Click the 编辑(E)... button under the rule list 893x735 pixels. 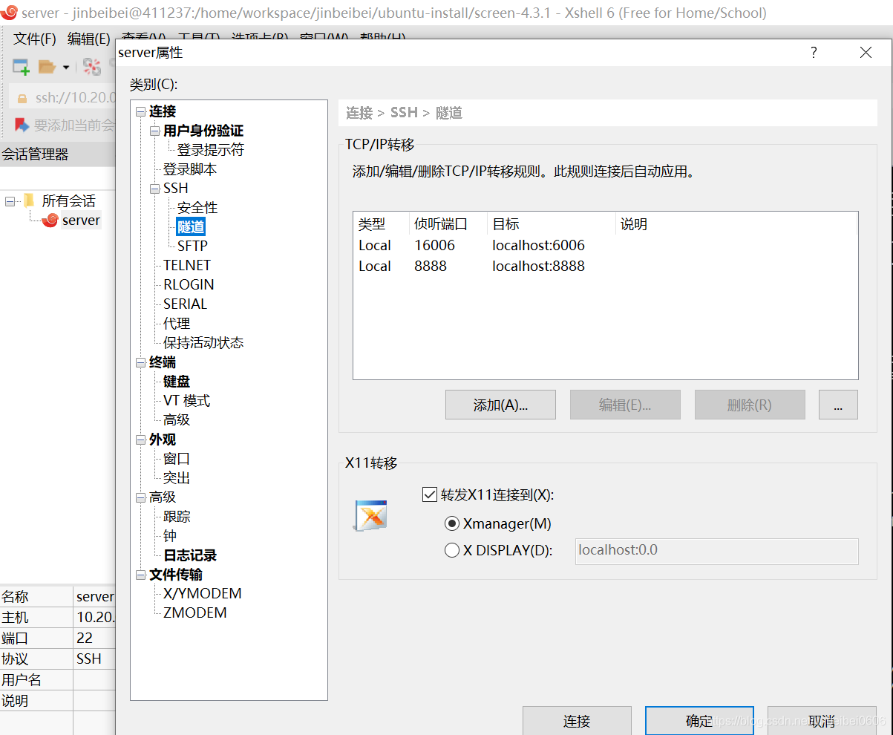tap(625, 405)
